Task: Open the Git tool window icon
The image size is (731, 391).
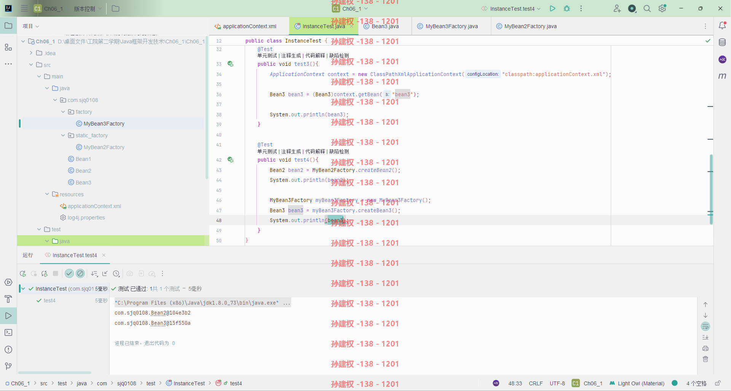Action: click(x=8, y=366)
